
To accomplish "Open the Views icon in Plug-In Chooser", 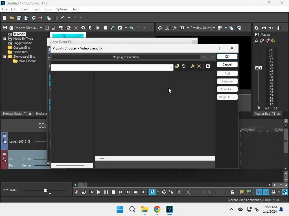I will click(x=208, y=66).
